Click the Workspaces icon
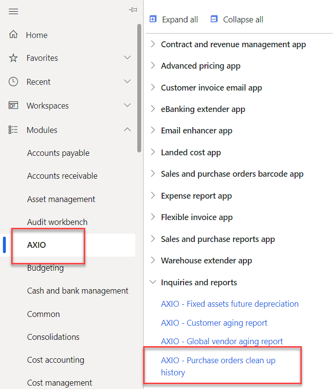This screenshot has height=389, width=333. [13, 105]
